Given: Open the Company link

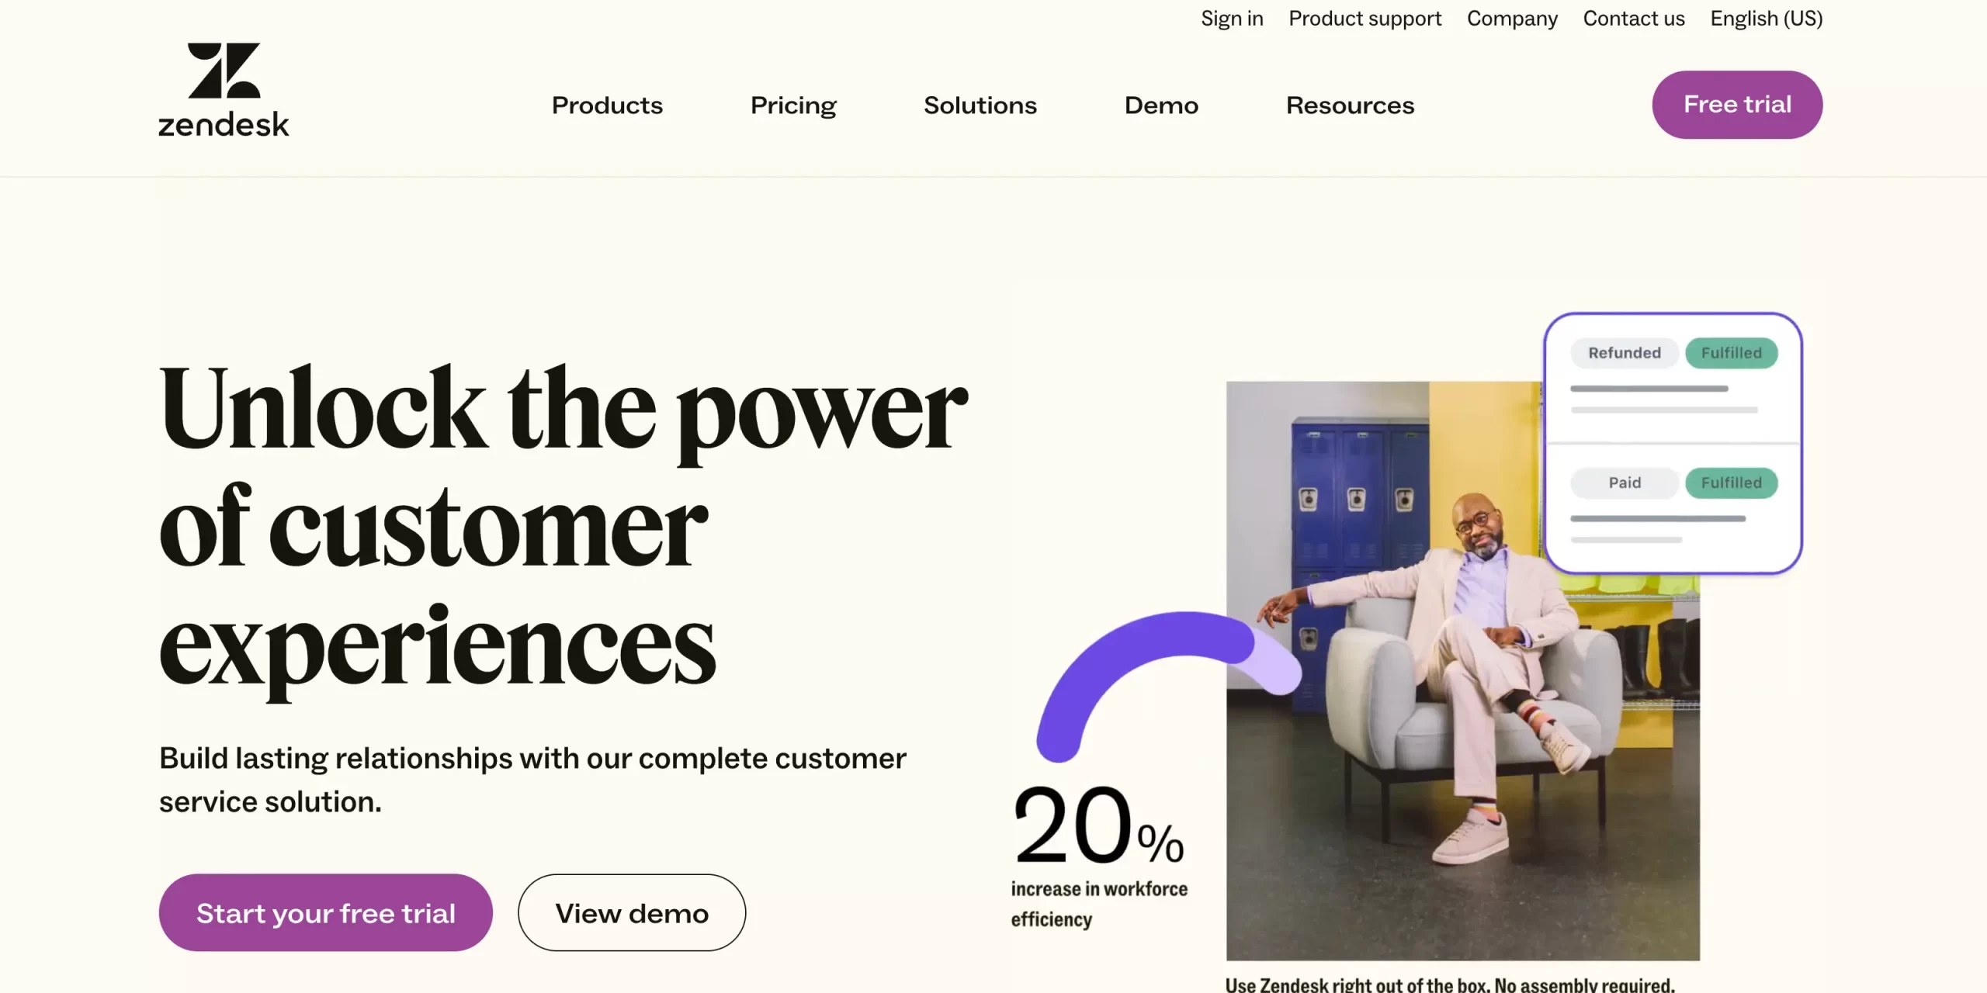Looking at the screenshot, I should tap(1512, 19).
